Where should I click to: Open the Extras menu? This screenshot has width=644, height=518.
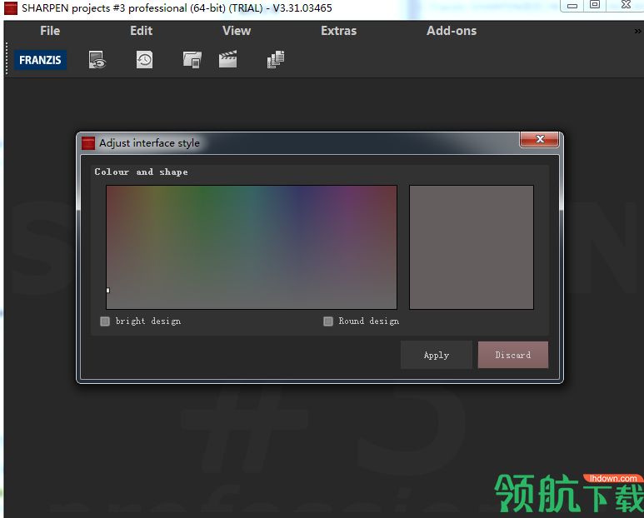(x=339, y=31)
